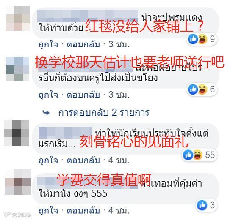
Task: Click the haha emoji beside the 9 count
Action: 202,39
